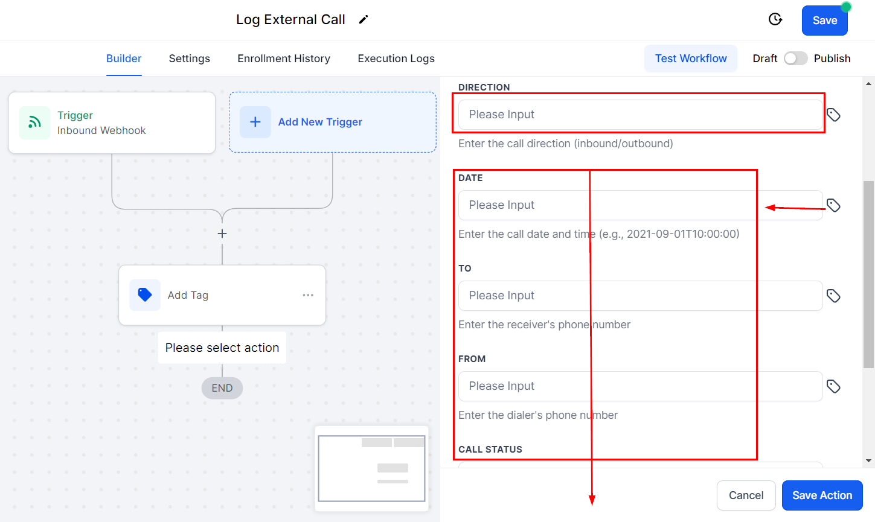Click the plus connector to add a step
875x522 pixels.
[222, 234]
